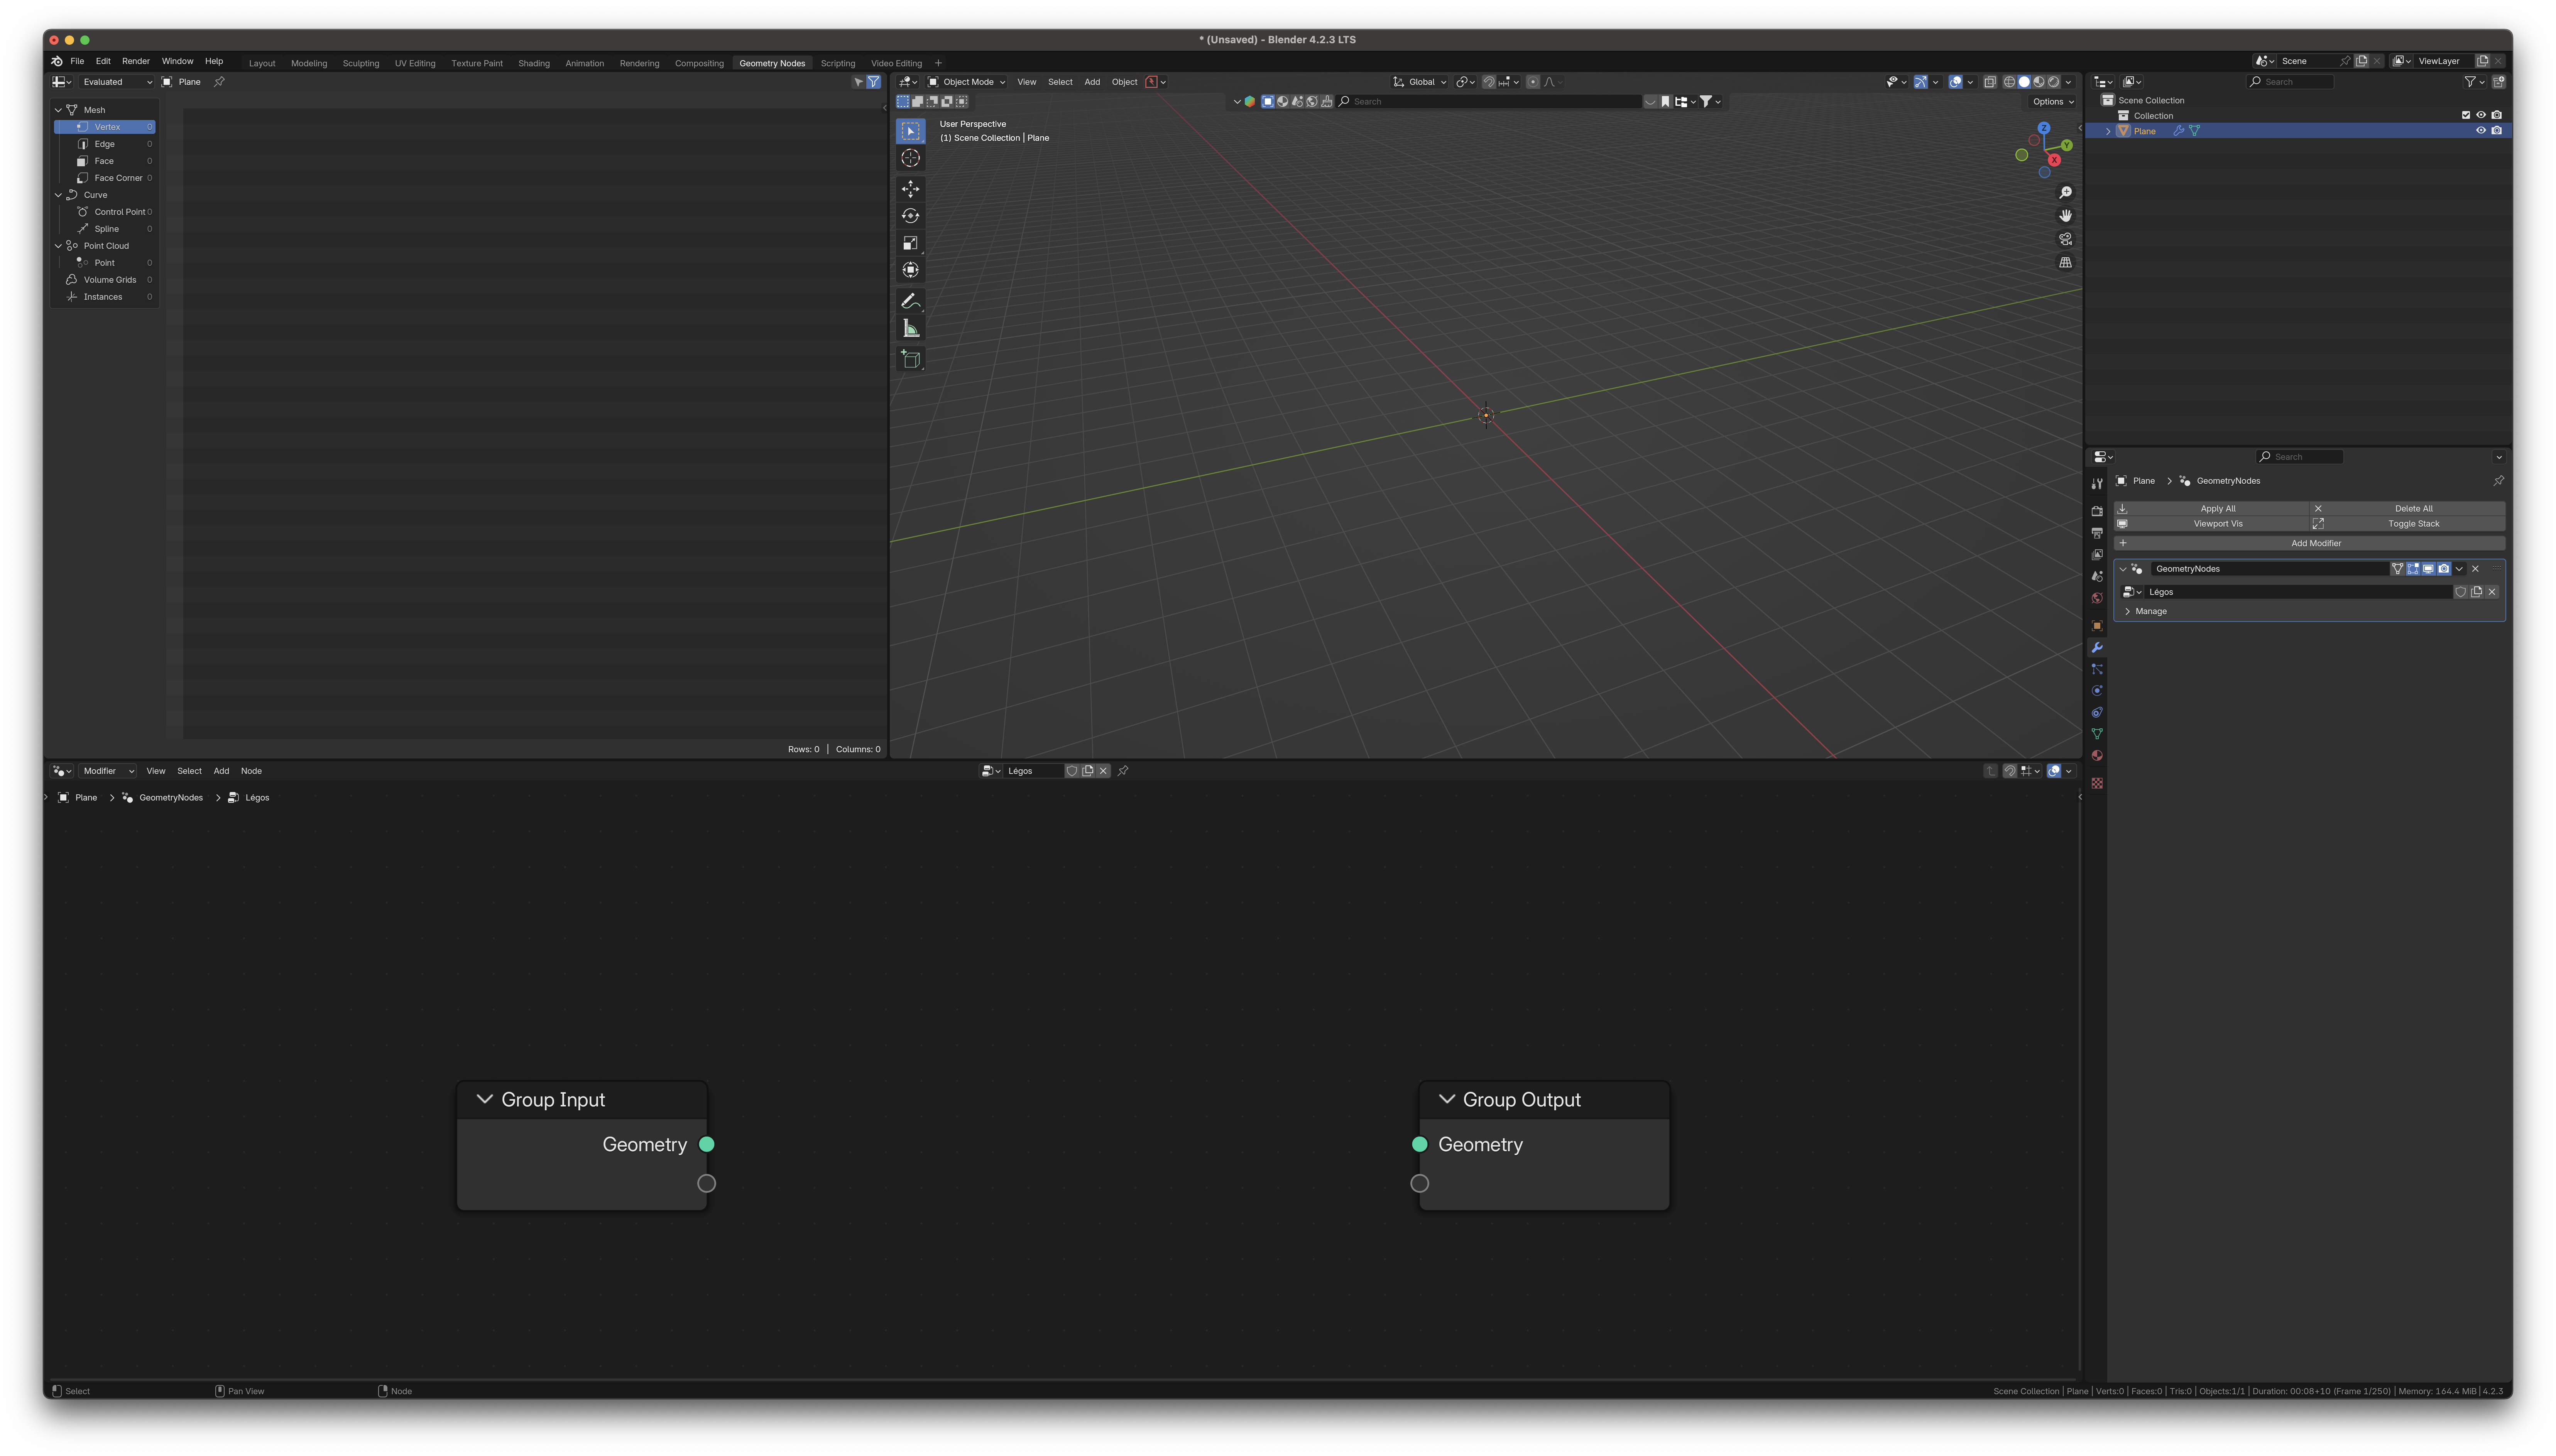This screenshot has width=2556, height=1456.
Task: Click the Add Modifier button
Action: 2309,543
